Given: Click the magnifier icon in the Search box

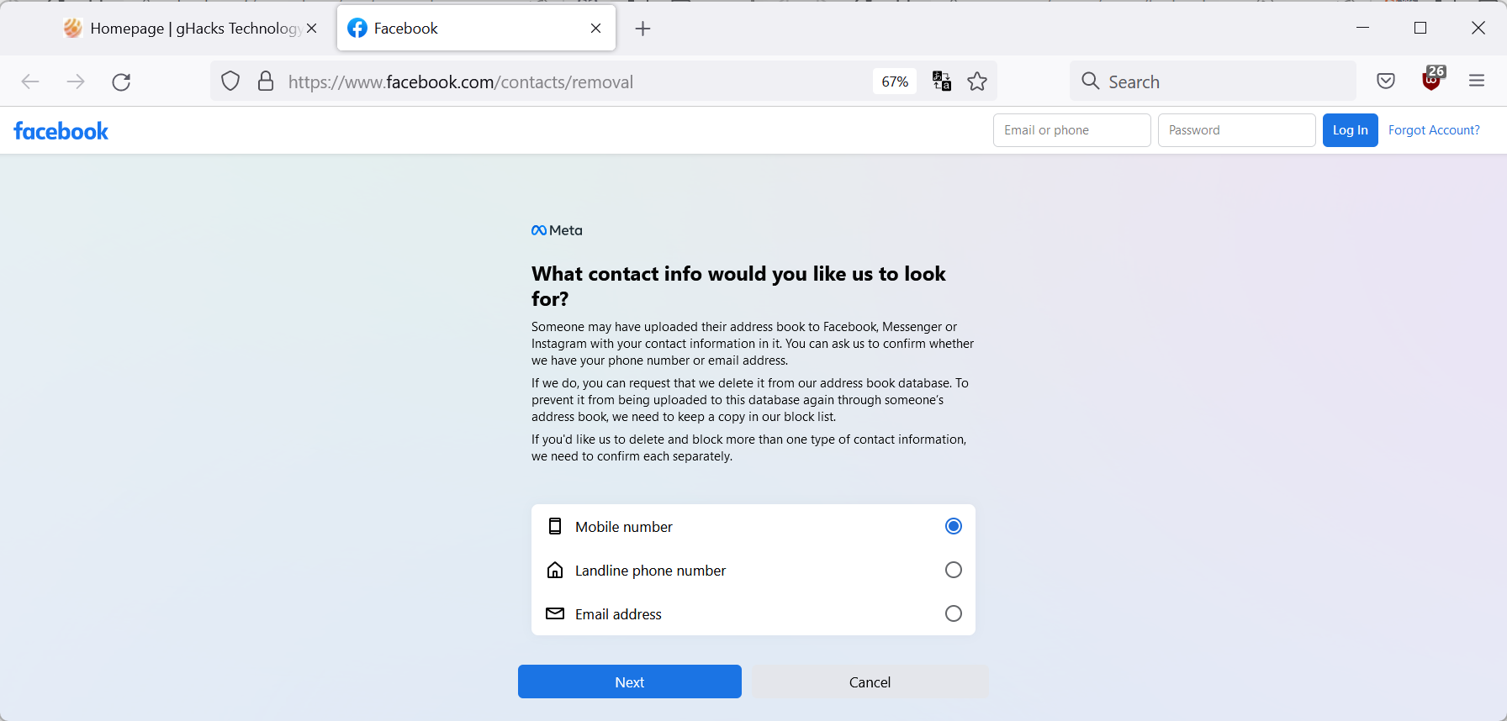Looking at the screenshot, I should (x=1091, y=81).
